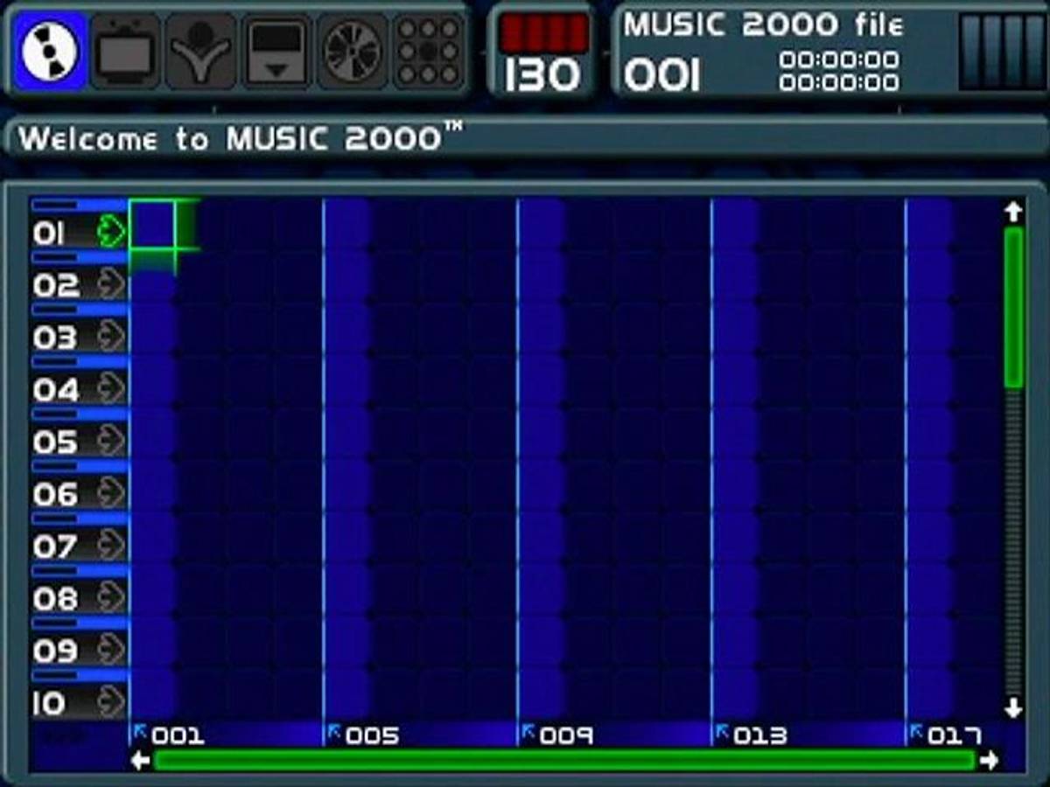
Task: Open the TV screen video mode icon
Action: click(126, 51)
